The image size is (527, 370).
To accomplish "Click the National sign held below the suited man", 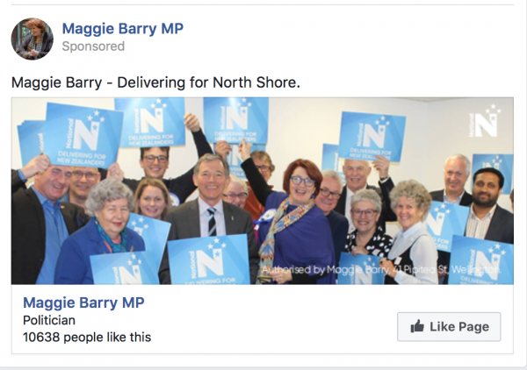I will (x=209, y=260).
